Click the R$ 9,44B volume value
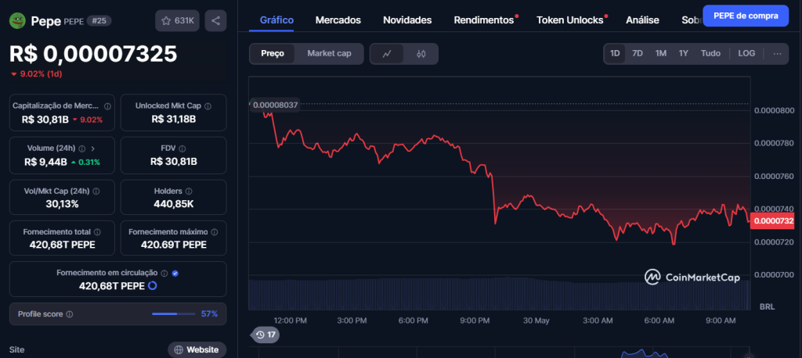The height and width of the screenshot is (358, 802). [x=45, y=162]
